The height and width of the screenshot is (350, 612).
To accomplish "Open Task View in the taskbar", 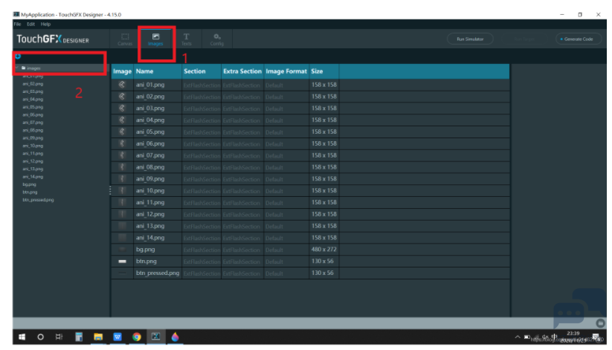I will [59, 337].
